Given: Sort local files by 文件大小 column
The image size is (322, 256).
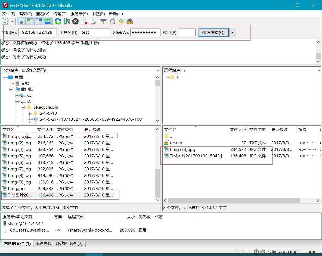Looking at the screenshot, I should (x=44, y=129).
